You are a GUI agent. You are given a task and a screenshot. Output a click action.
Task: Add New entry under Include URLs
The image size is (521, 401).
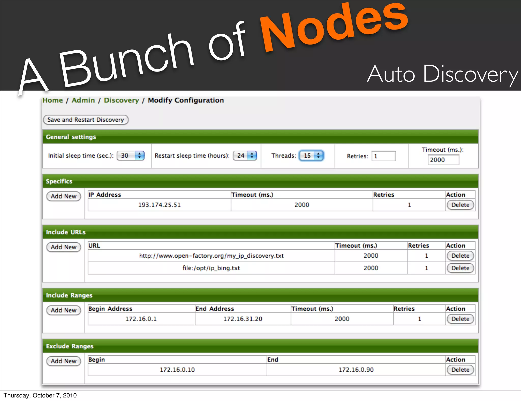(64, 247)
